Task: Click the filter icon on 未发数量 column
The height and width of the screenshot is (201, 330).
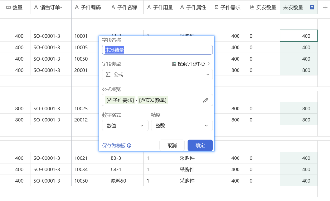Action: [312, 7]
